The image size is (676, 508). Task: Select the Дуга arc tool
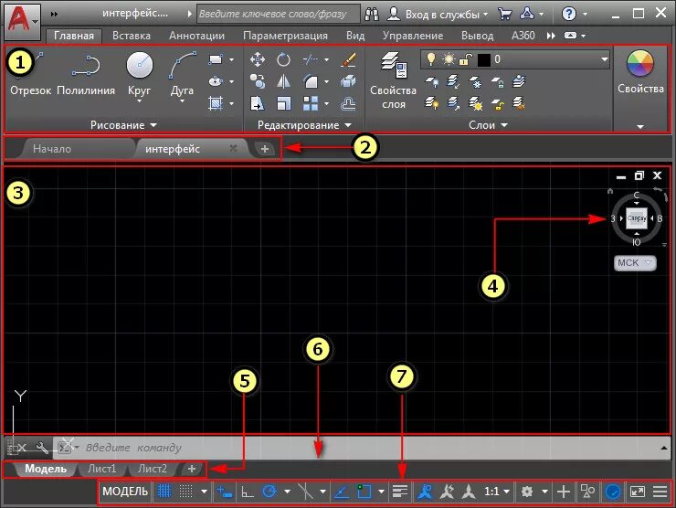click(182, 74)
